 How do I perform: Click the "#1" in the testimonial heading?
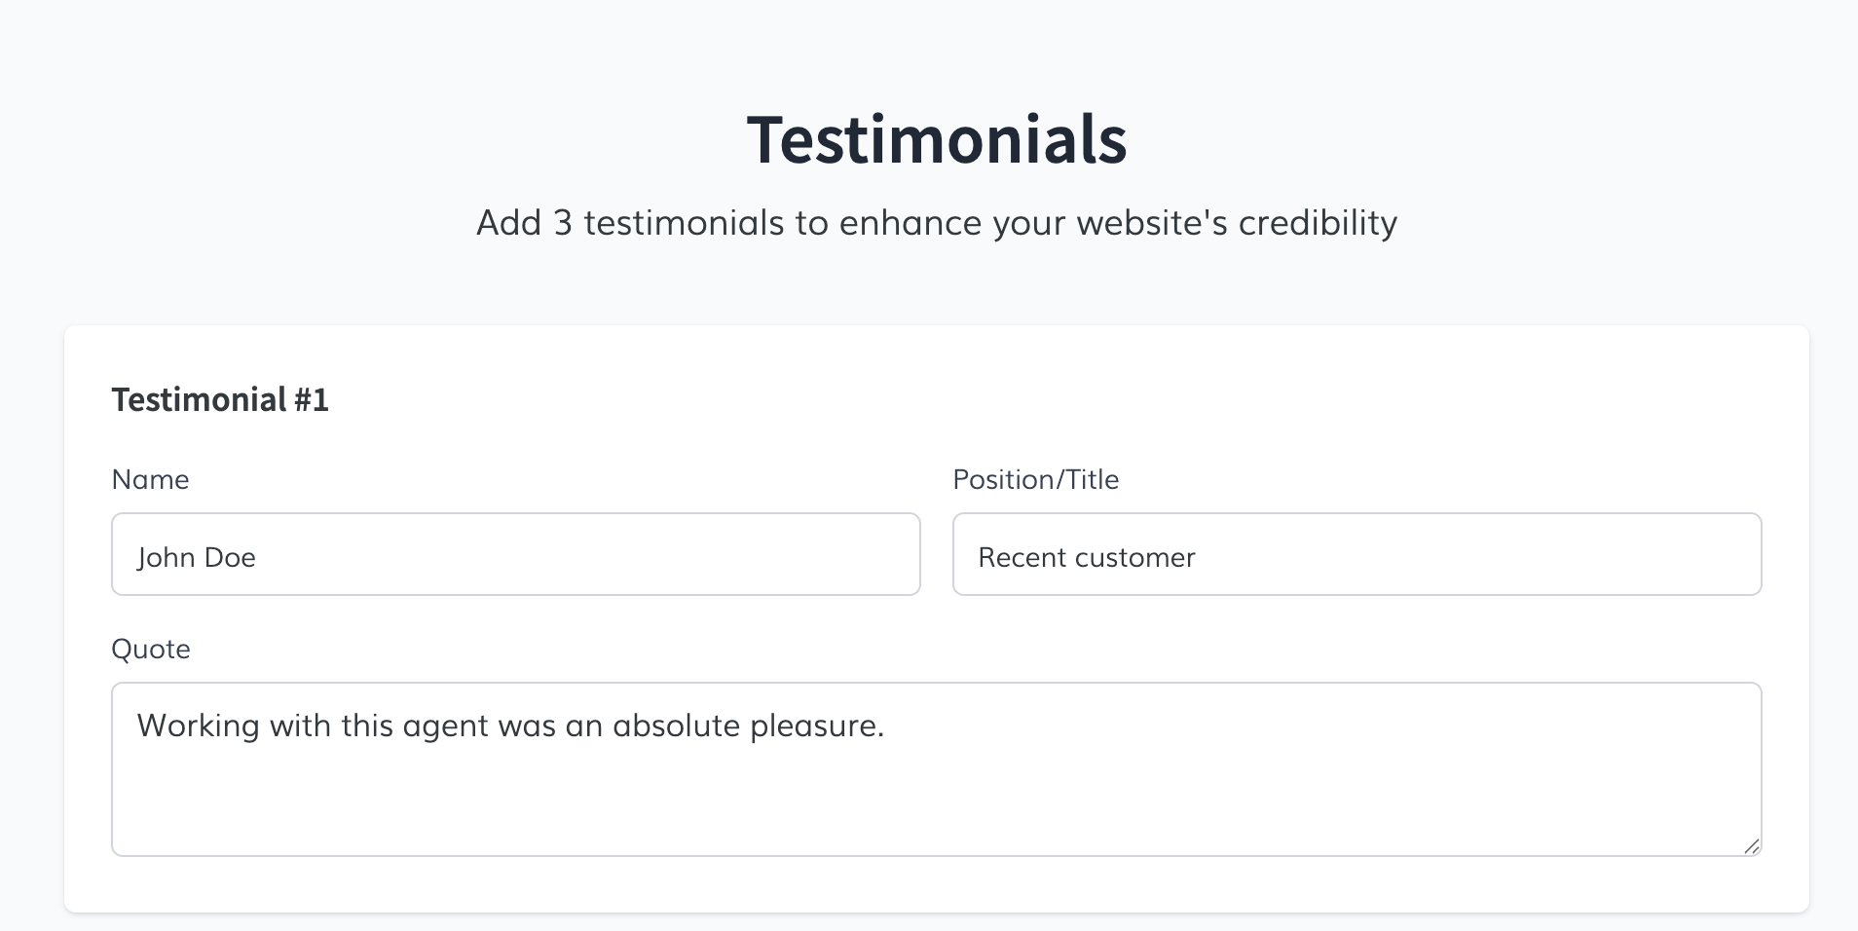click(312, 399)
